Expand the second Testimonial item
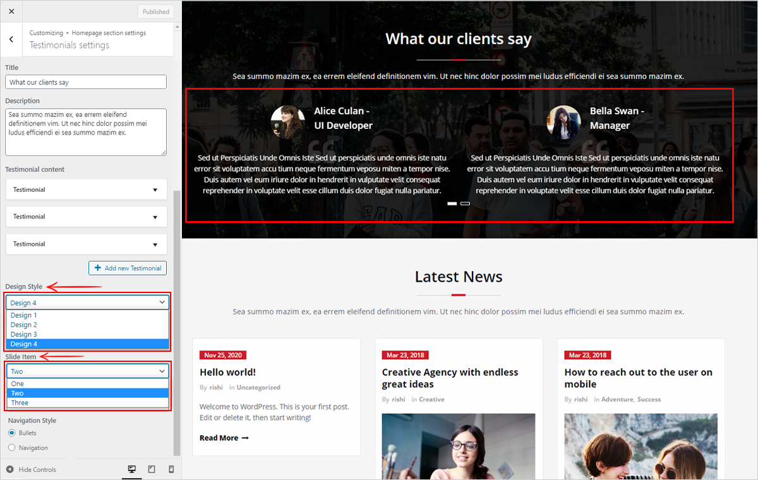This screenshot has width=758, height=480. [86, 217]
